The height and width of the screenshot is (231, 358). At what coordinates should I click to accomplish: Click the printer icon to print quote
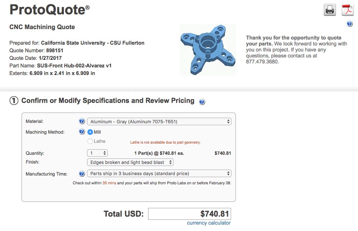coord(330,10)
